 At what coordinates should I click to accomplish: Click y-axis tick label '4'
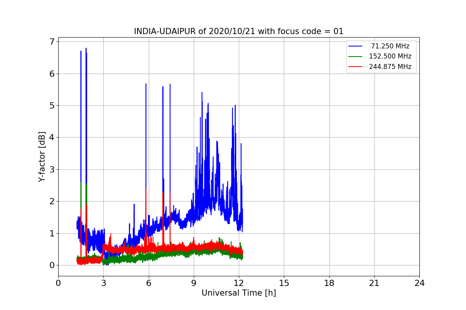pyautogui.click(x=51, y=137)
